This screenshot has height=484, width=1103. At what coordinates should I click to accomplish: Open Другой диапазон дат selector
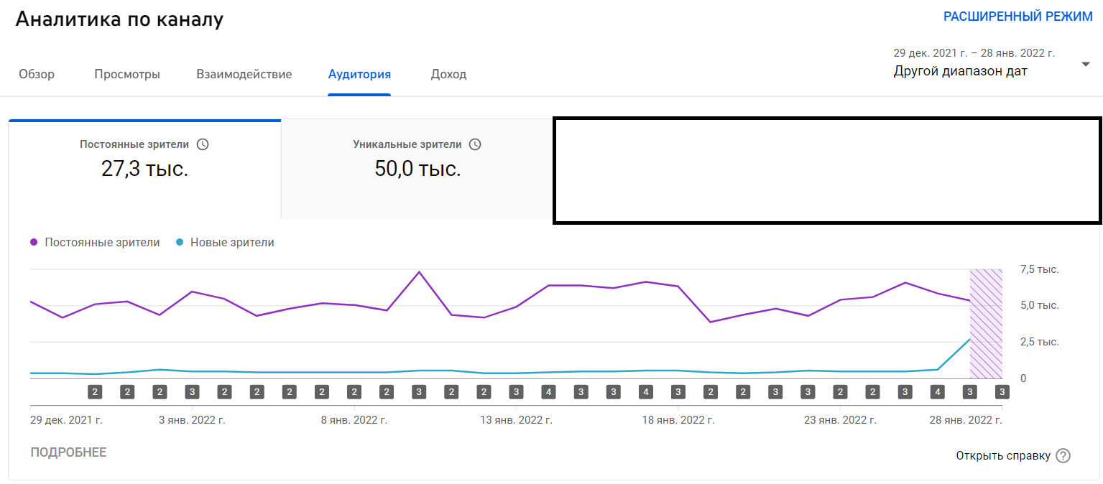960,71
